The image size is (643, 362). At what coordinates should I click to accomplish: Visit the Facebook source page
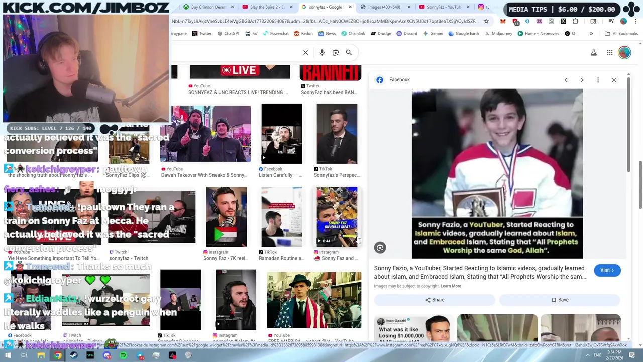(607, 270)
